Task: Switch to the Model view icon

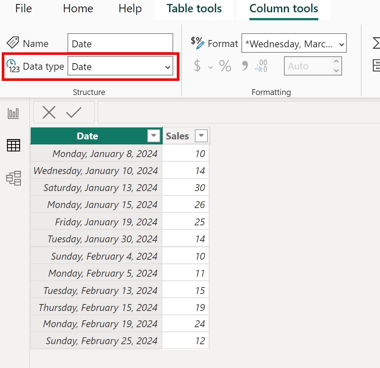Action: (x=13, y=178)
